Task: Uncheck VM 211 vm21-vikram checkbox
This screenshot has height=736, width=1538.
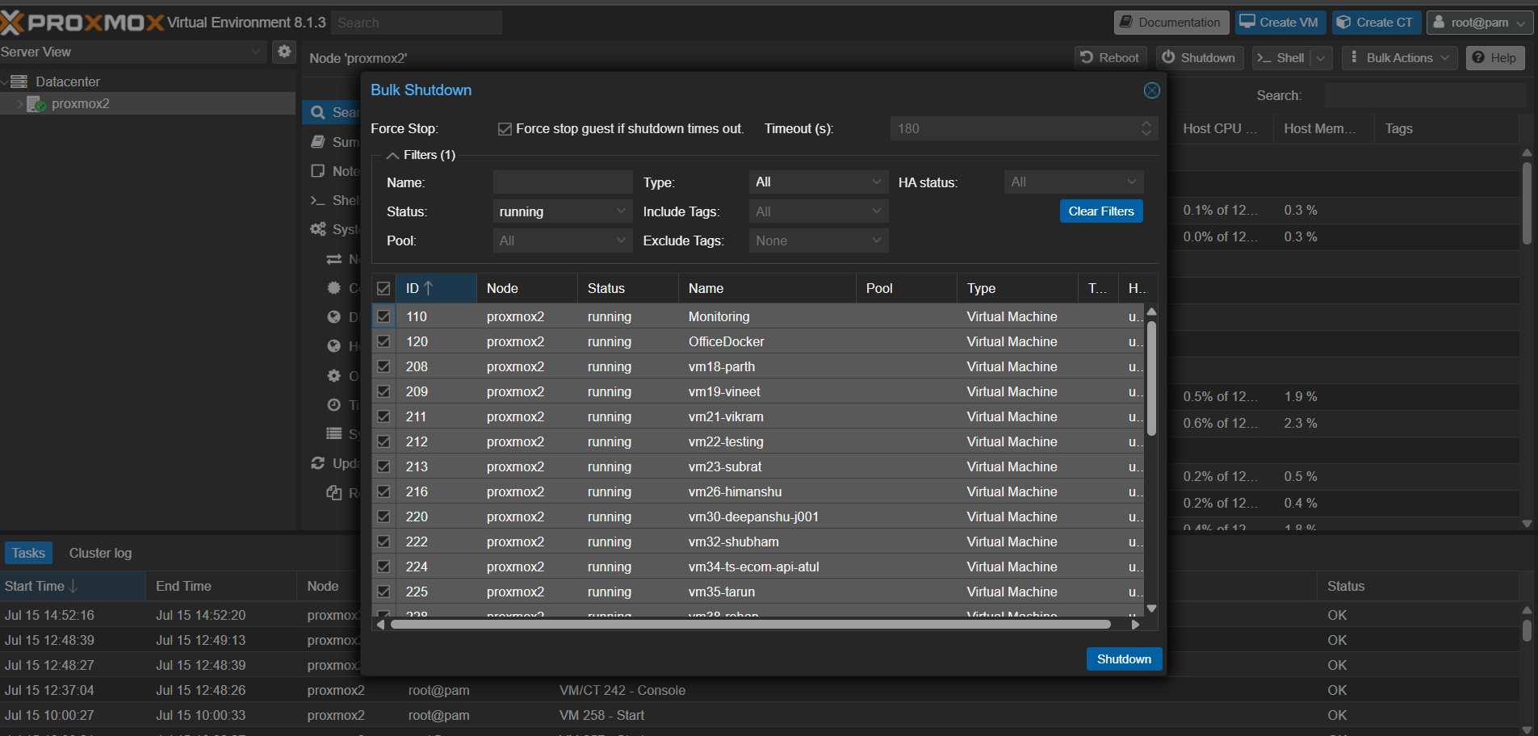Action: point(383,416)
